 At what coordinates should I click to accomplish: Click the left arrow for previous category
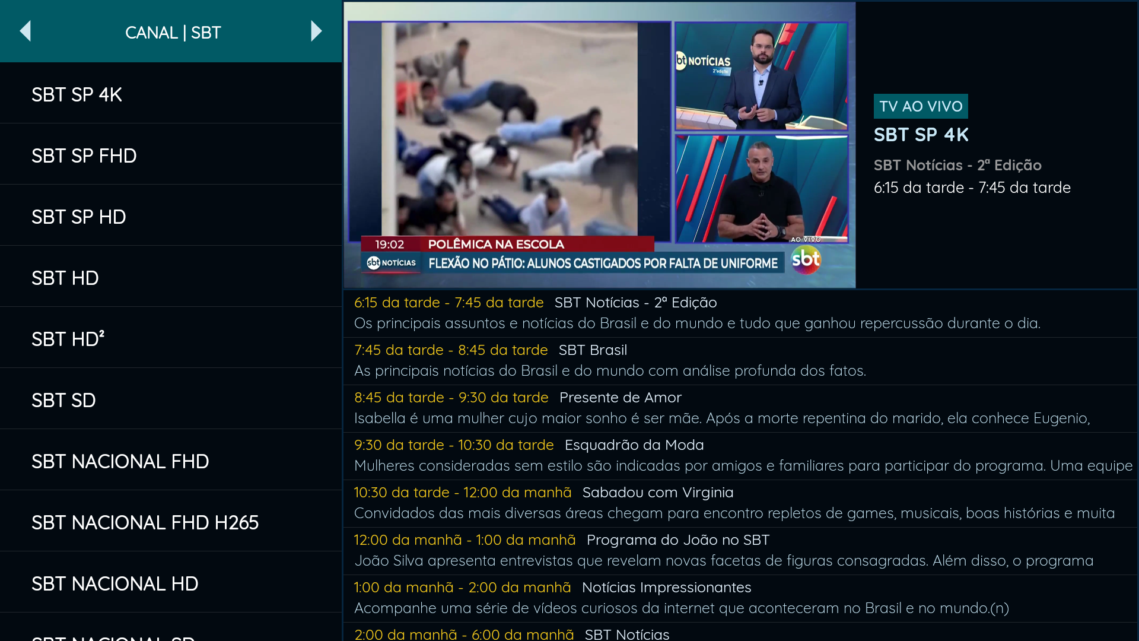click(x=25, y=31)
